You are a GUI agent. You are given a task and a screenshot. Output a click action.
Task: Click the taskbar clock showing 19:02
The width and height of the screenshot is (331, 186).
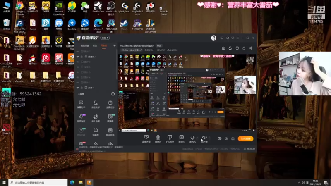316,183
